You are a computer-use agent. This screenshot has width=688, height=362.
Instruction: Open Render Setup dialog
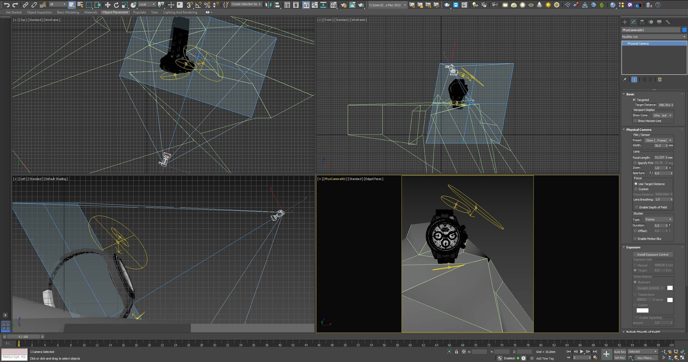(x=343, y=5)
